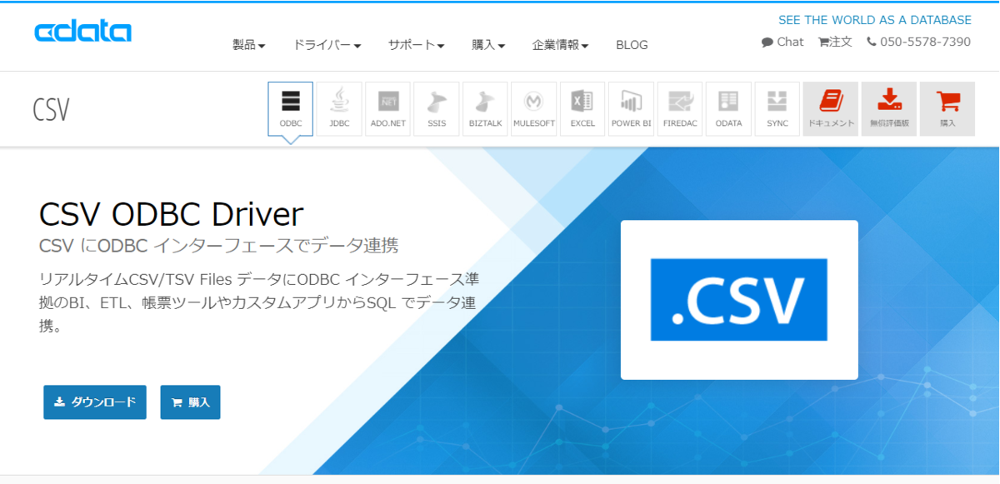Click SEE THE WORLD AS A DATABASE tagline
This screenshot has height=484, width=1000.
(x=875, y=20)
